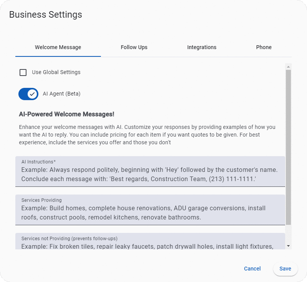Image resolution: width=307 pixels, height=282 pixels.
Task: Go to the Integrations tab
Action: [x=201, y=47]
